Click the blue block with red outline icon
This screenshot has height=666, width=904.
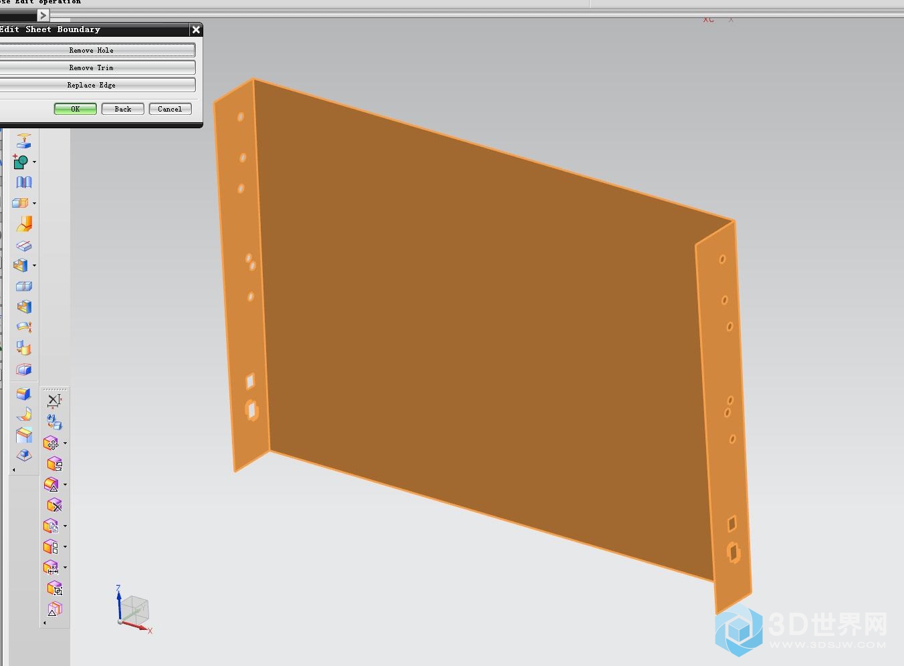(24, 369)
